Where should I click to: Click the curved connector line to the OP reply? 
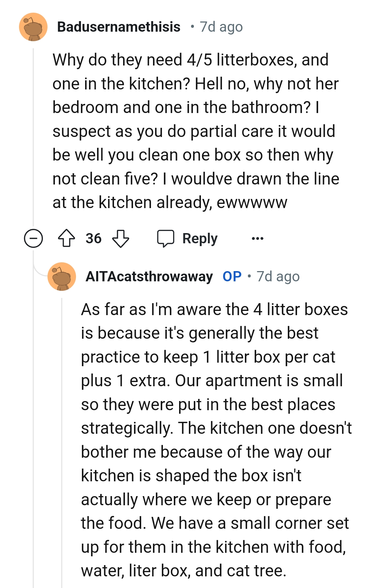tap(39, 270)
